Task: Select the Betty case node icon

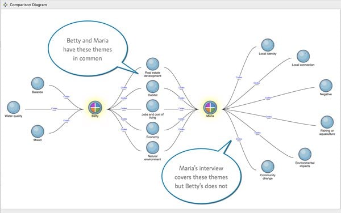Action: click(95, 107)
